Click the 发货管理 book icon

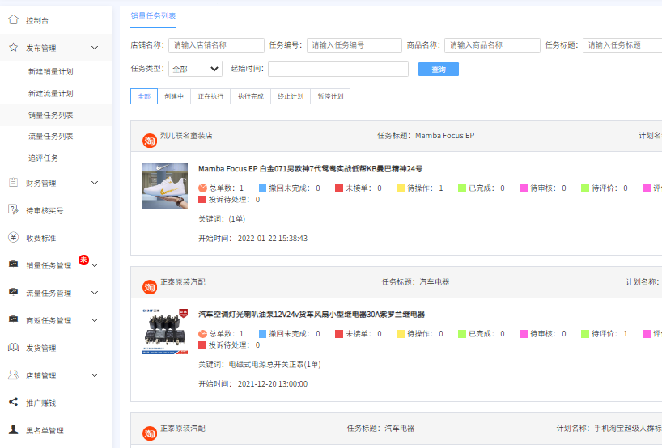pyautogui.click(x=13, y=348)
